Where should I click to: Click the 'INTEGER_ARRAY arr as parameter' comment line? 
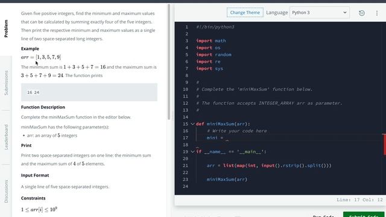[x=270, y=103]
